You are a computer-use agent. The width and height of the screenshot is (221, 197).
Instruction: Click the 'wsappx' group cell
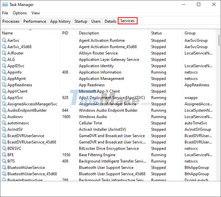pos(191,97)
